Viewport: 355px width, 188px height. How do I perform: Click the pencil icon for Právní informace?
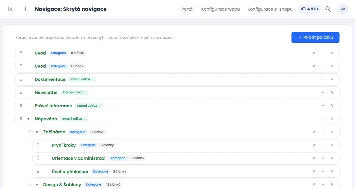332,106
